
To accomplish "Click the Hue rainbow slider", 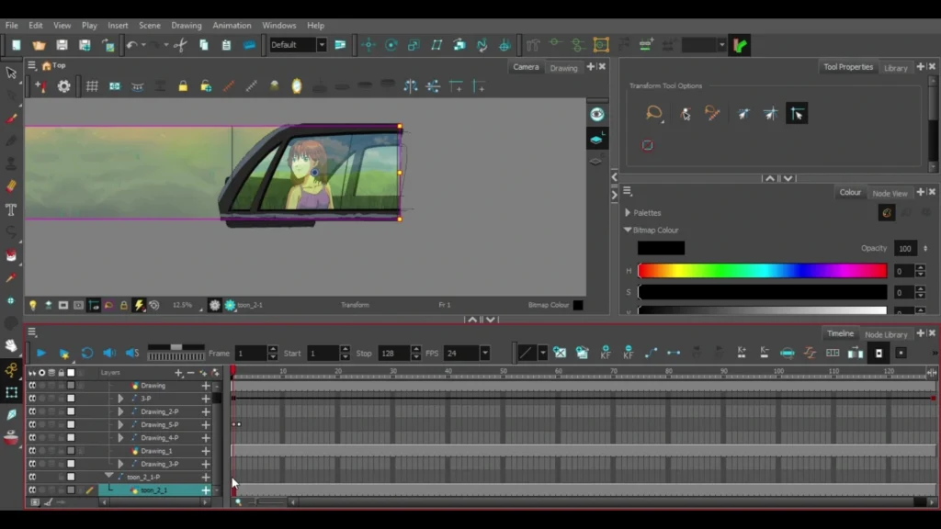I will click(762, 271).
